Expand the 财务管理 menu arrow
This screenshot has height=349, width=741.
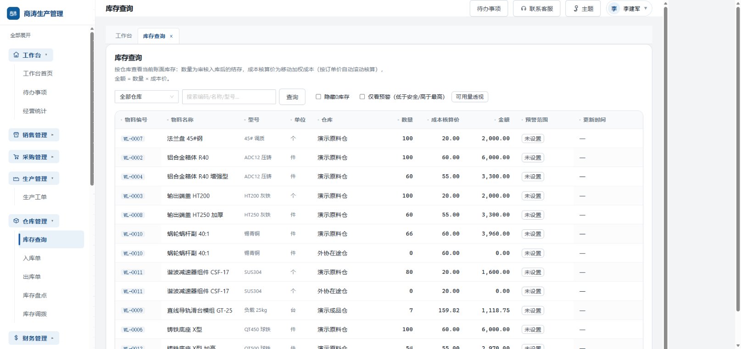click(52, 338)
